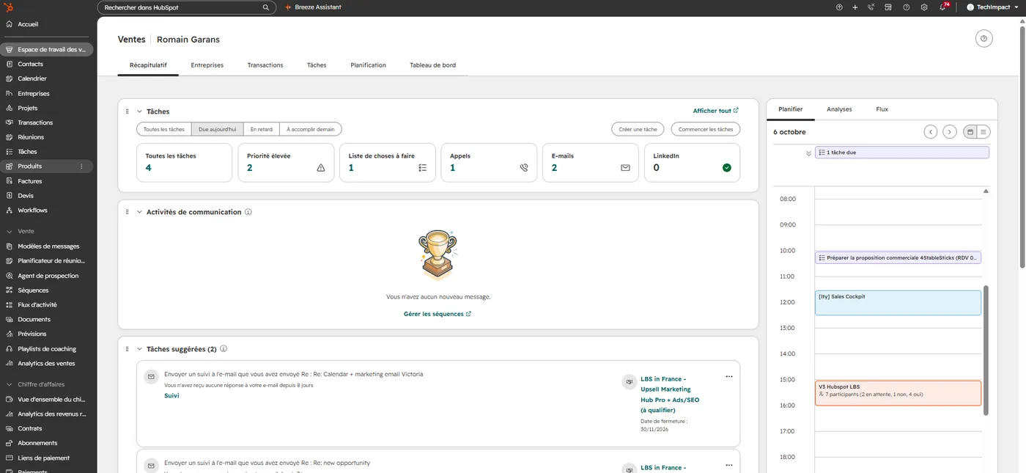Open the upgrade arrow icon in top bar
Viewport: 1026px width, 473px height.
point(839,7)
